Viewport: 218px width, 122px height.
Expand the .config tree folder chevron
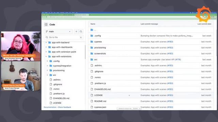tap(47, 61)
